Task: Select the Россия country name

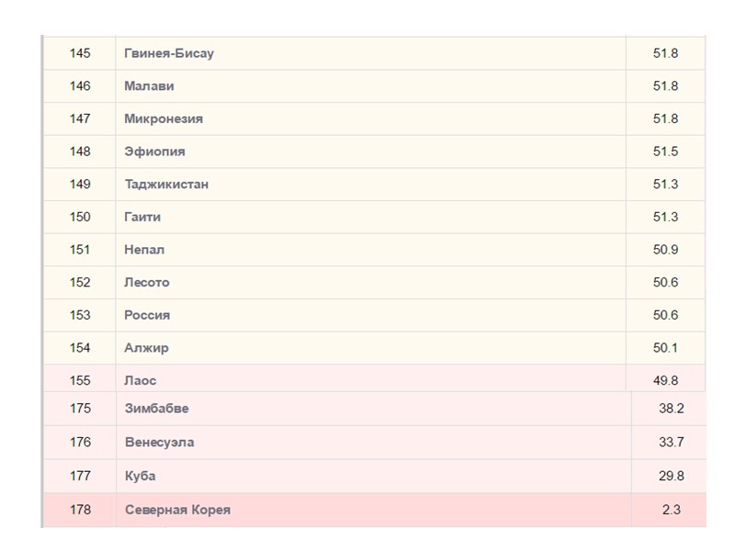Action: (147, 315)
